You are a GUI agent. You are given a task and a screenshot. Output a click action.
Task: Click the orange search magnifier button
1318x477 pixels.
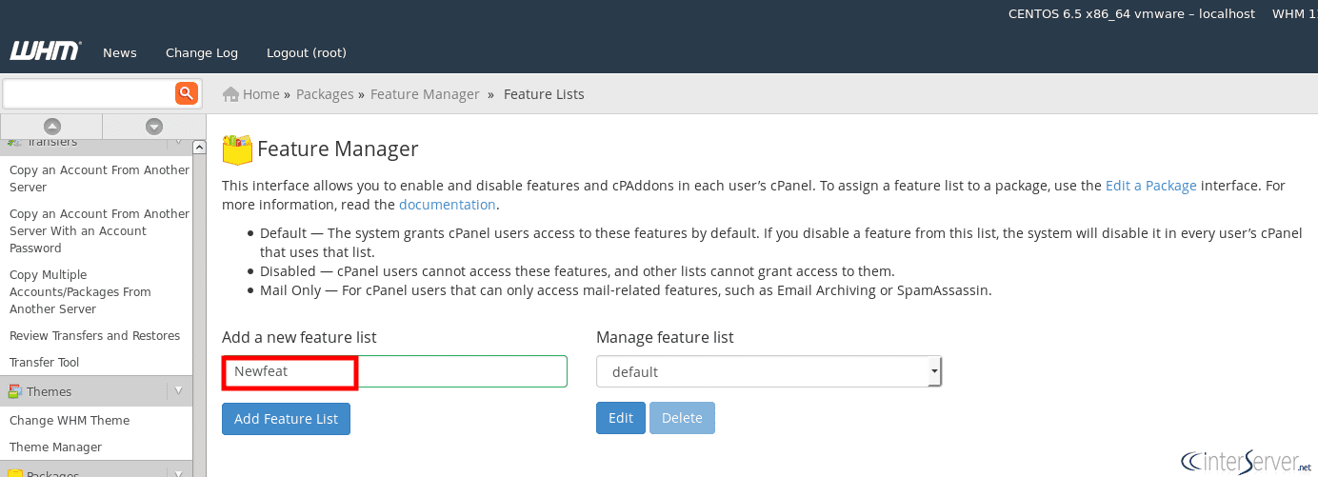[186, 92]
